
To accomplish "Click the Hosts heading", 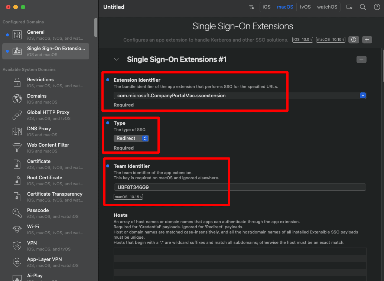I will [x=120, y=215].
